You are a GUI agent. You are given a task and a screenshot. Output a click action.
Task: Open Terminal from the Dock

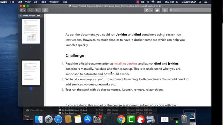(107, 119)
